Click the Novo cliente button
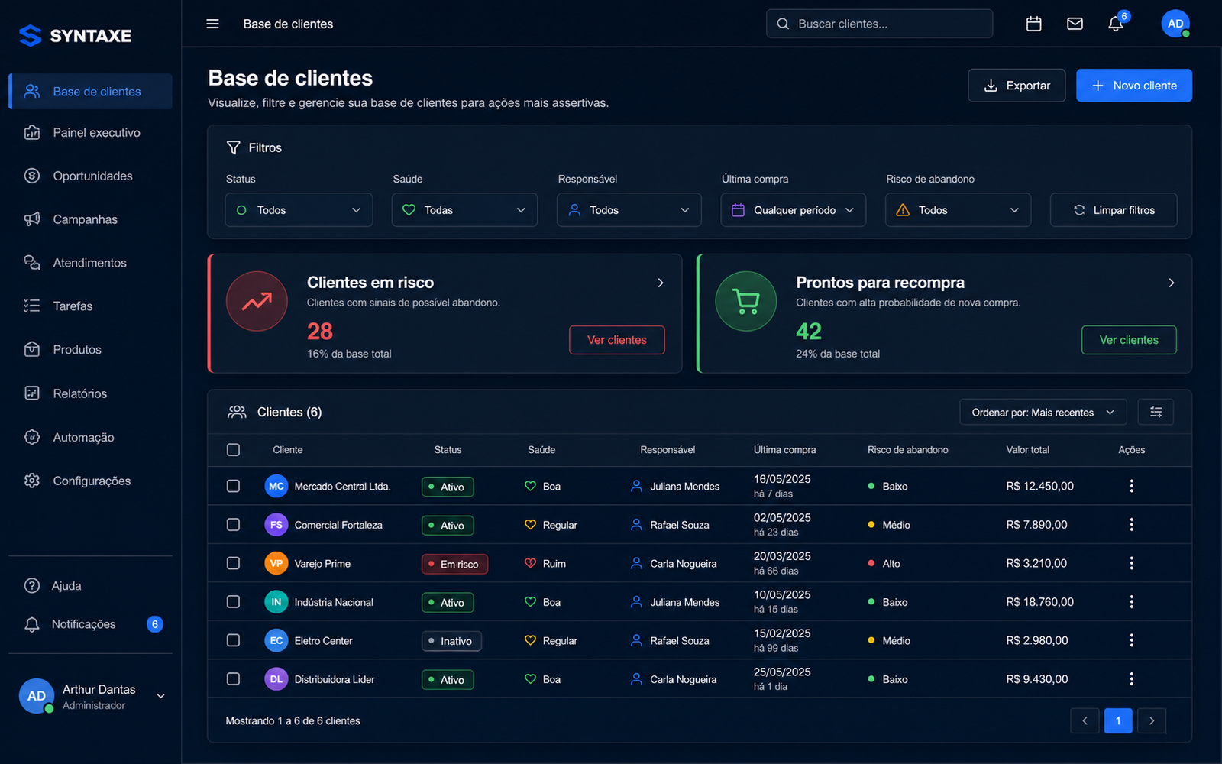 click(x=1134, y=86)
